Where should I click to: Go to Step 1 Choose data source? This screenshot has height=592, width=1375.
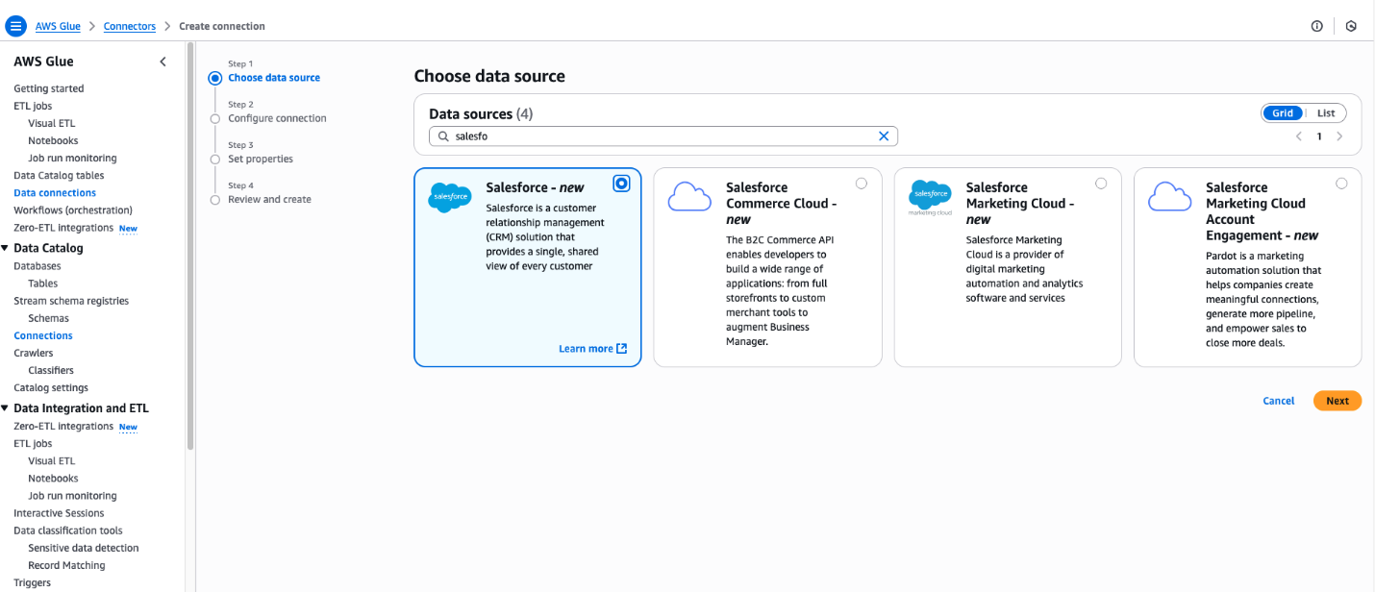(274, 78)
